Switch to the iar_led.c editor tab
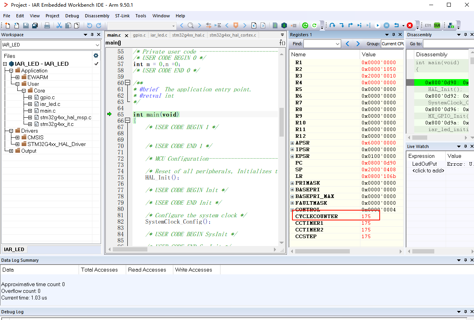Screen dimensions: 474x320 159,35
